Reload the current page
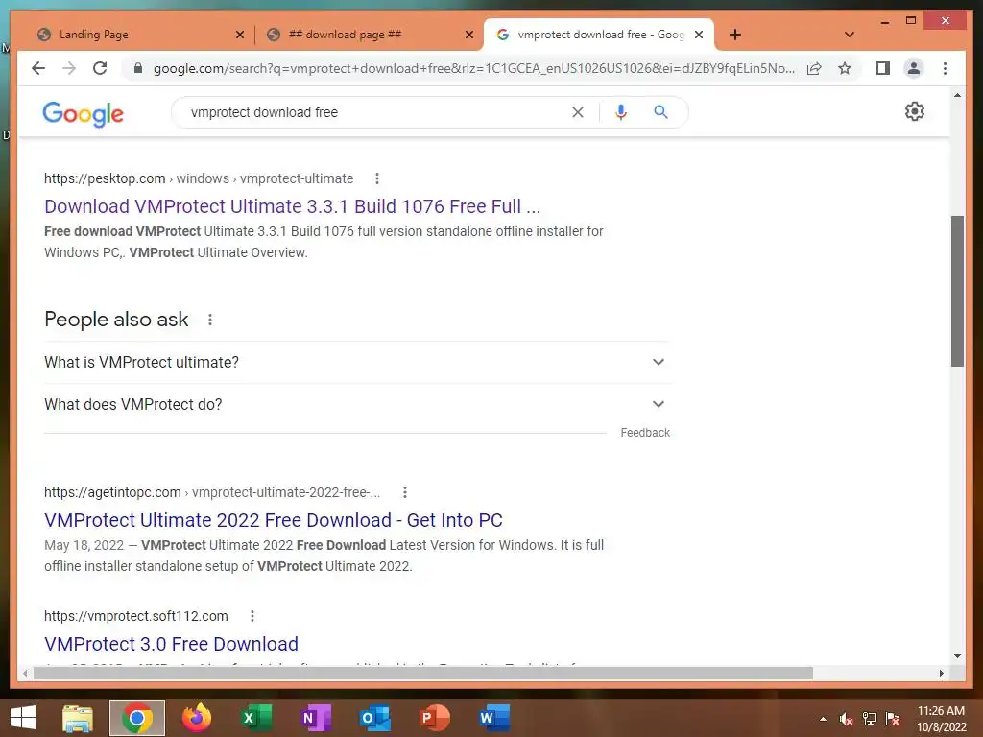This screenshot has height=737, width=983. [x=100, y=68]
